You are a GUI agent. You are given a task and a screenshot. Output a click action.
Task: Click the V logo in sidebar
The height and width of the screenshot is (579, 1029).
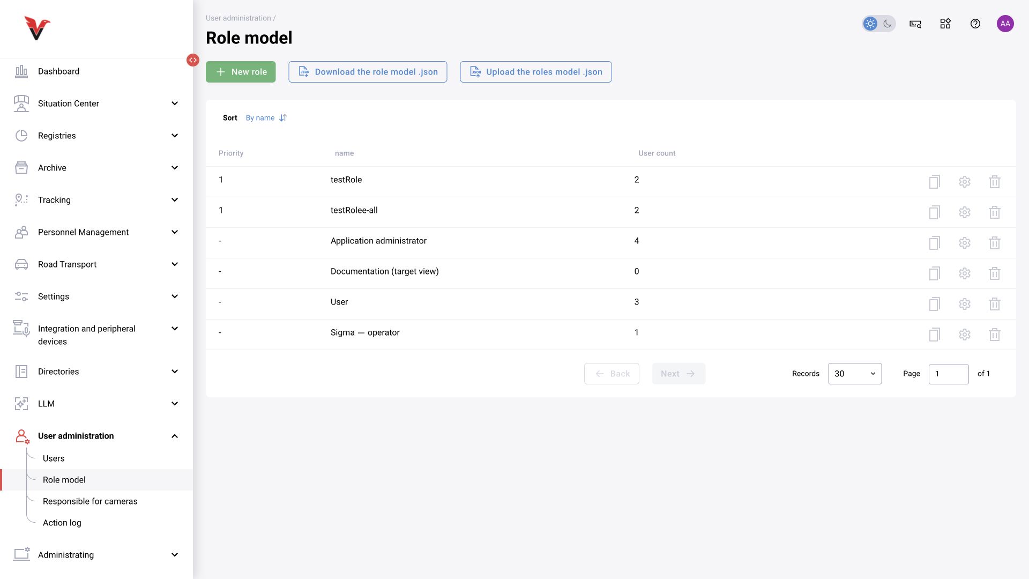[37, 28]
